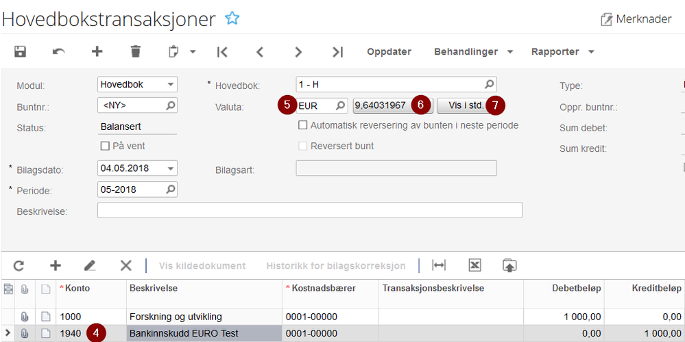Delete grid row with X icon

tap(125, 266)
